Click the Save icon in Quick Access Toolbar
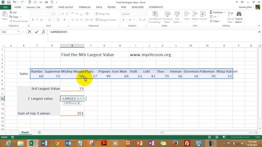 9,2
